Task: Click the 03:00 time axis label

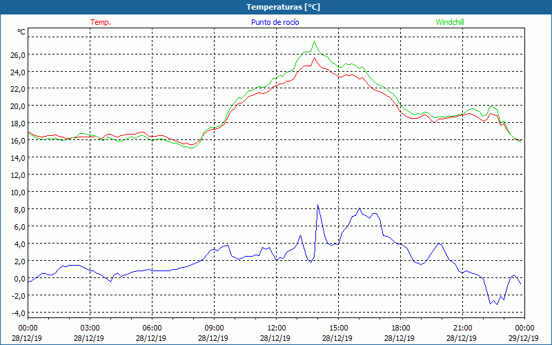Action: 90,328
